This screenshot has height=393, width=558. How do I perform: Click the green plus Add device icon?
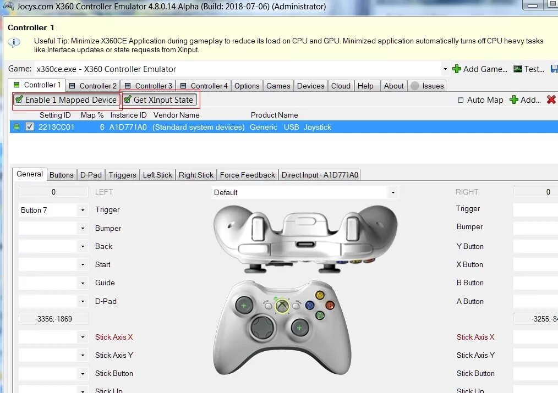click(514, 100)
